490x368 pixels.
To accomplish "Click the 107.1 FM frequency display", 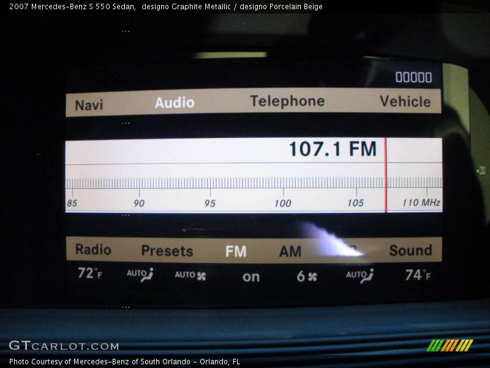I will pos(333,148).
